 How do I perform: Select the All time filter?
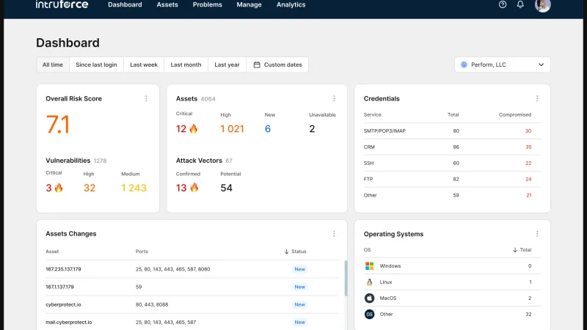(x=53, y=65)
